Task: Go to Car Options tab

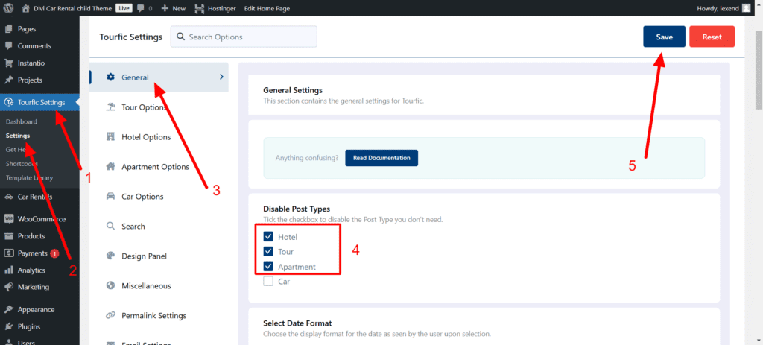Action: tap(159, 196)
